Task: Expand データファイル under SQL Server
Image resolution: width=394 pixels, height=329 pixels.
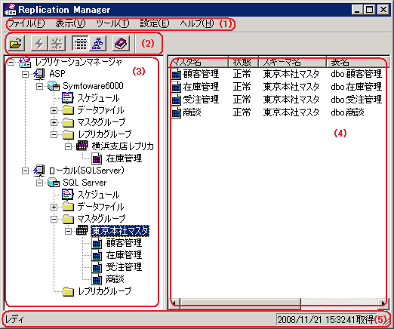Action: [54, 207]
